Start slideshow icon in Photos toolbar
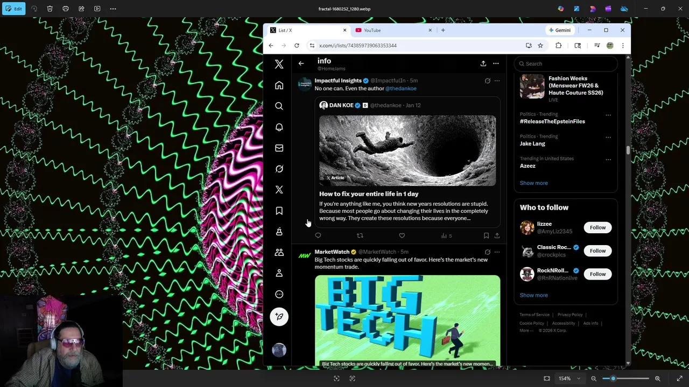Viewport: 689px width, 387px height. pos(97,9)
